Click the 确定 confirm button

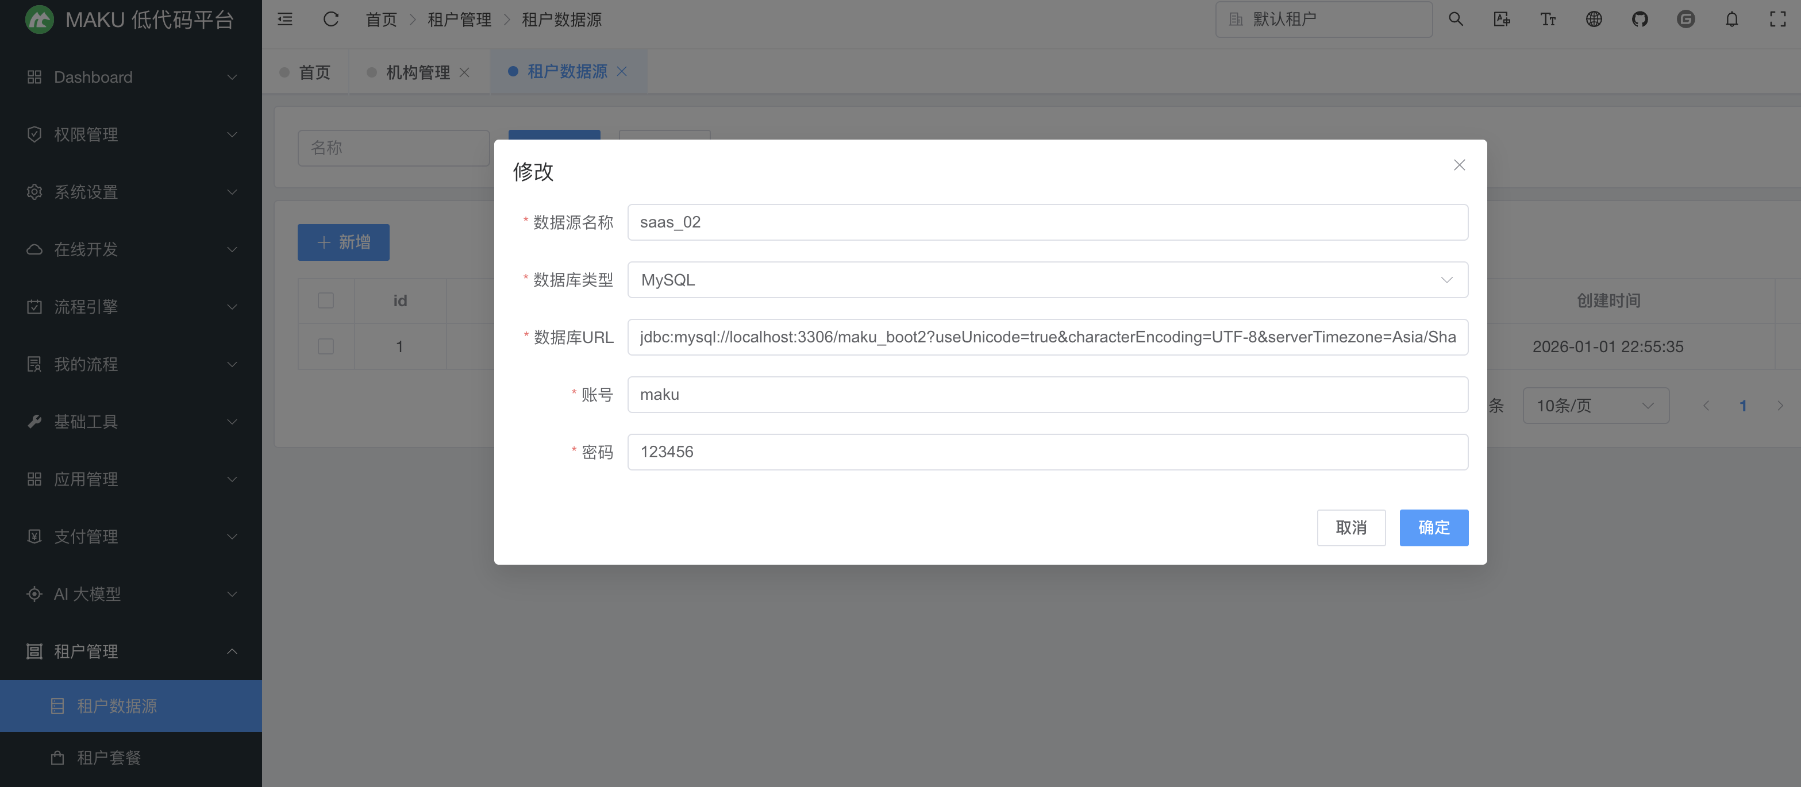[1433, 528]
